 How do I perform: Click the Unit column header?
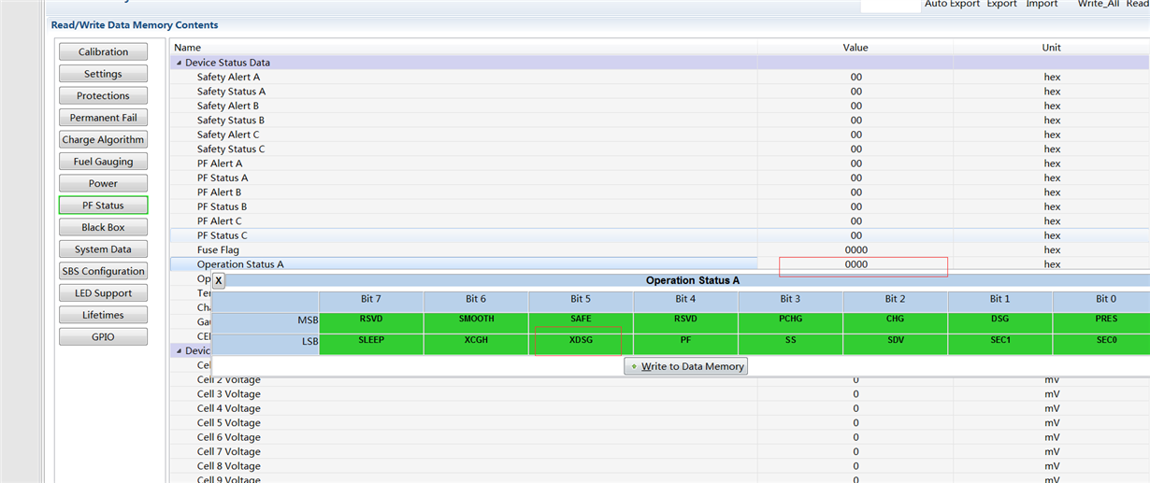[x=1052, y=48]
